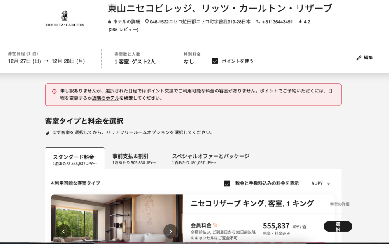Screen dimensions: 389x244
Task: Open the 265 レビュー reviews link
Action: click(124, 30)
